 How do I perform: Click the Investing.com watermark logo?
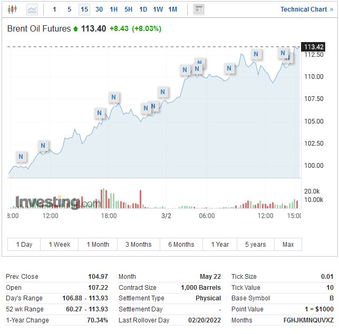tap(57, 203)
